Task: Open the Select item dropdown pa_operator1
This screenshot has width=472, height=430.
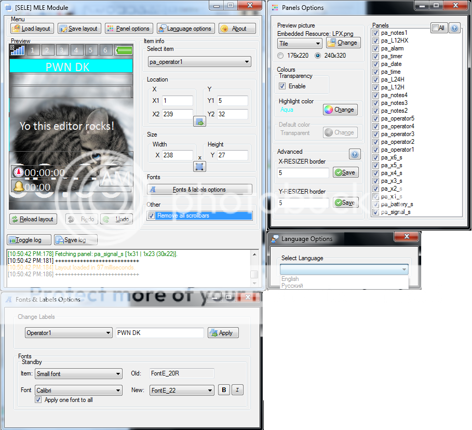Action: [199, 62]
